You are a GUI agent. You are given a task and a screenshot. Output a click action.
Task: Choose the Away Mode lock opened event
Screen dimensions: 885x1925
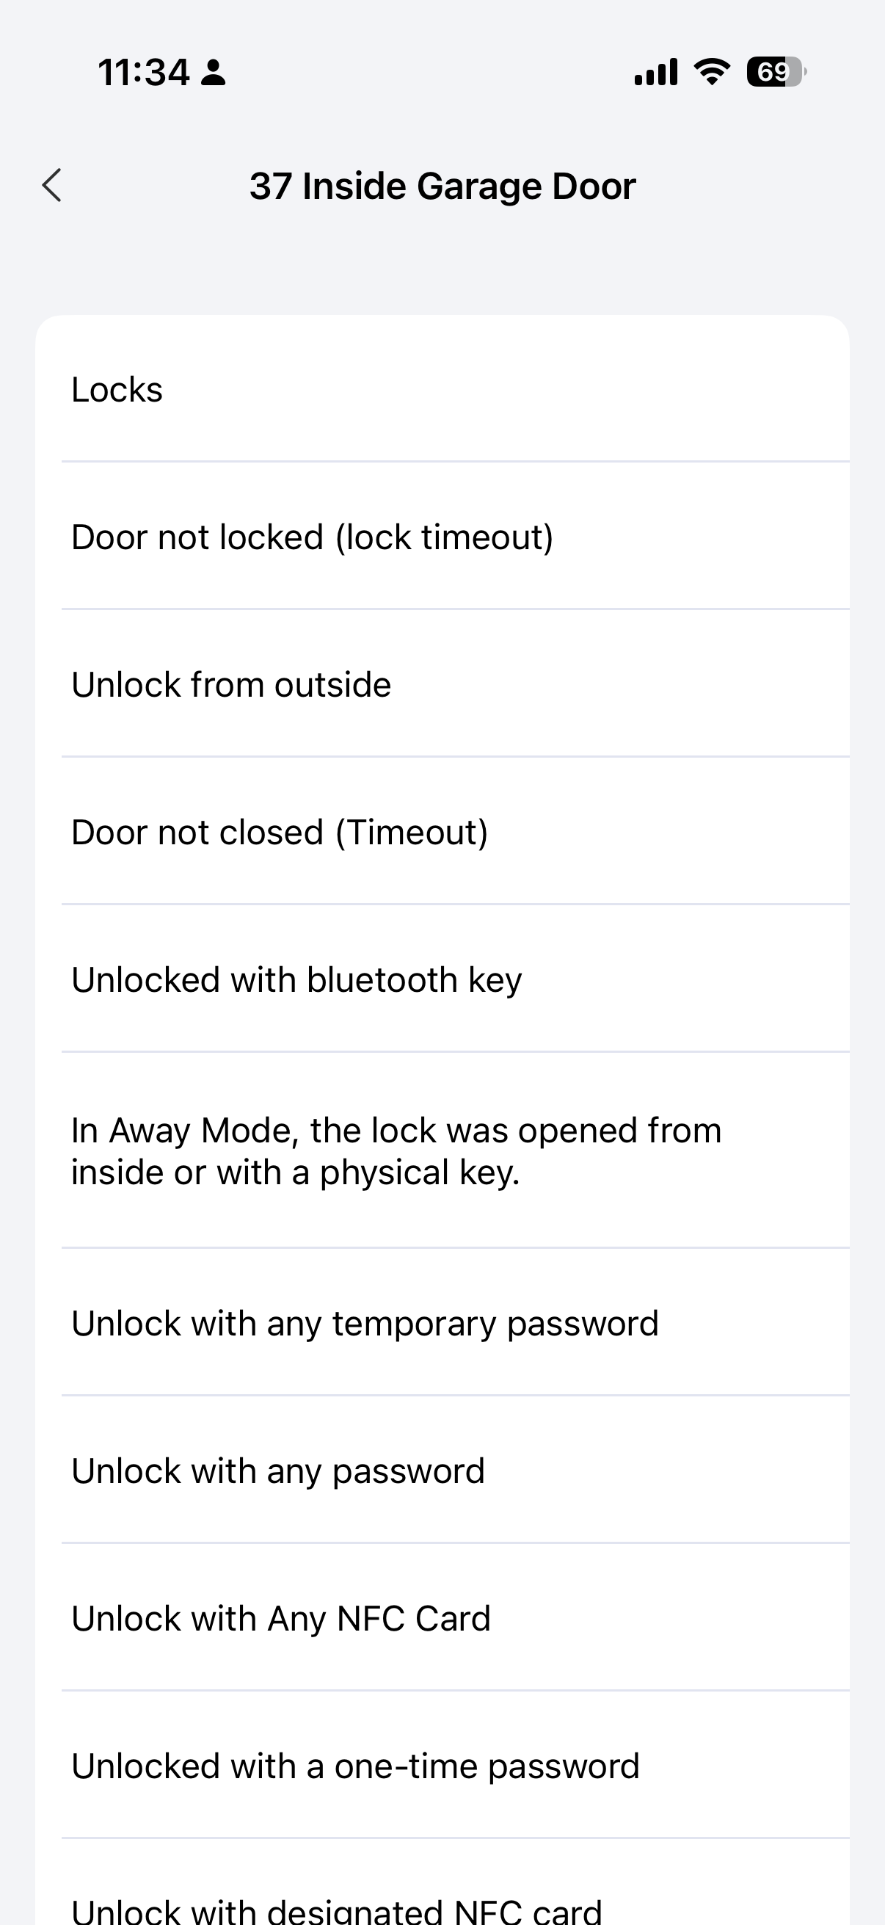coord(442,1151)
